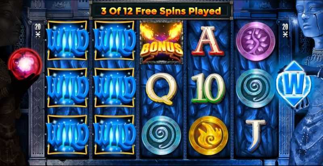Click the left 20 paylines indicator
This screenshot has width=323, height=166.
coord(38,30)
